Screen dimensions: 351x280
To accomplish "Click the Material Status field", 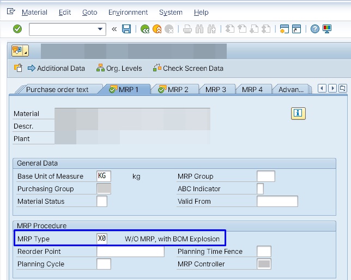I will [102, 201].
